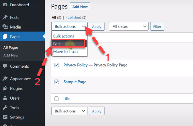Click the Filter button

pos(157,26)
